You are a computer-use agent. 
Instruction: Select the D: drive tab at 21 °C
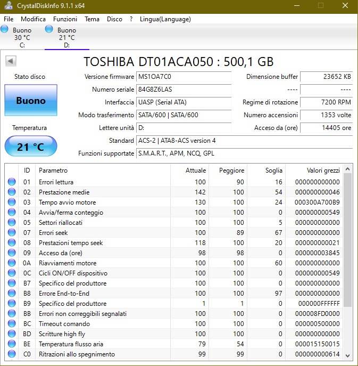click(66, 37)
